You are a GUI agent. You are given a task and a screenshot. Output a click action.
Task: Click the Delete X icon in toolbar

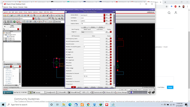pos(28,15)
